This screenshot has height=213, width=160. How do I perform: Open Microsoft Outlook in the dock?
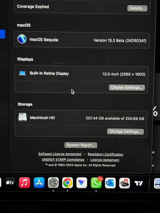click(110, 183)
